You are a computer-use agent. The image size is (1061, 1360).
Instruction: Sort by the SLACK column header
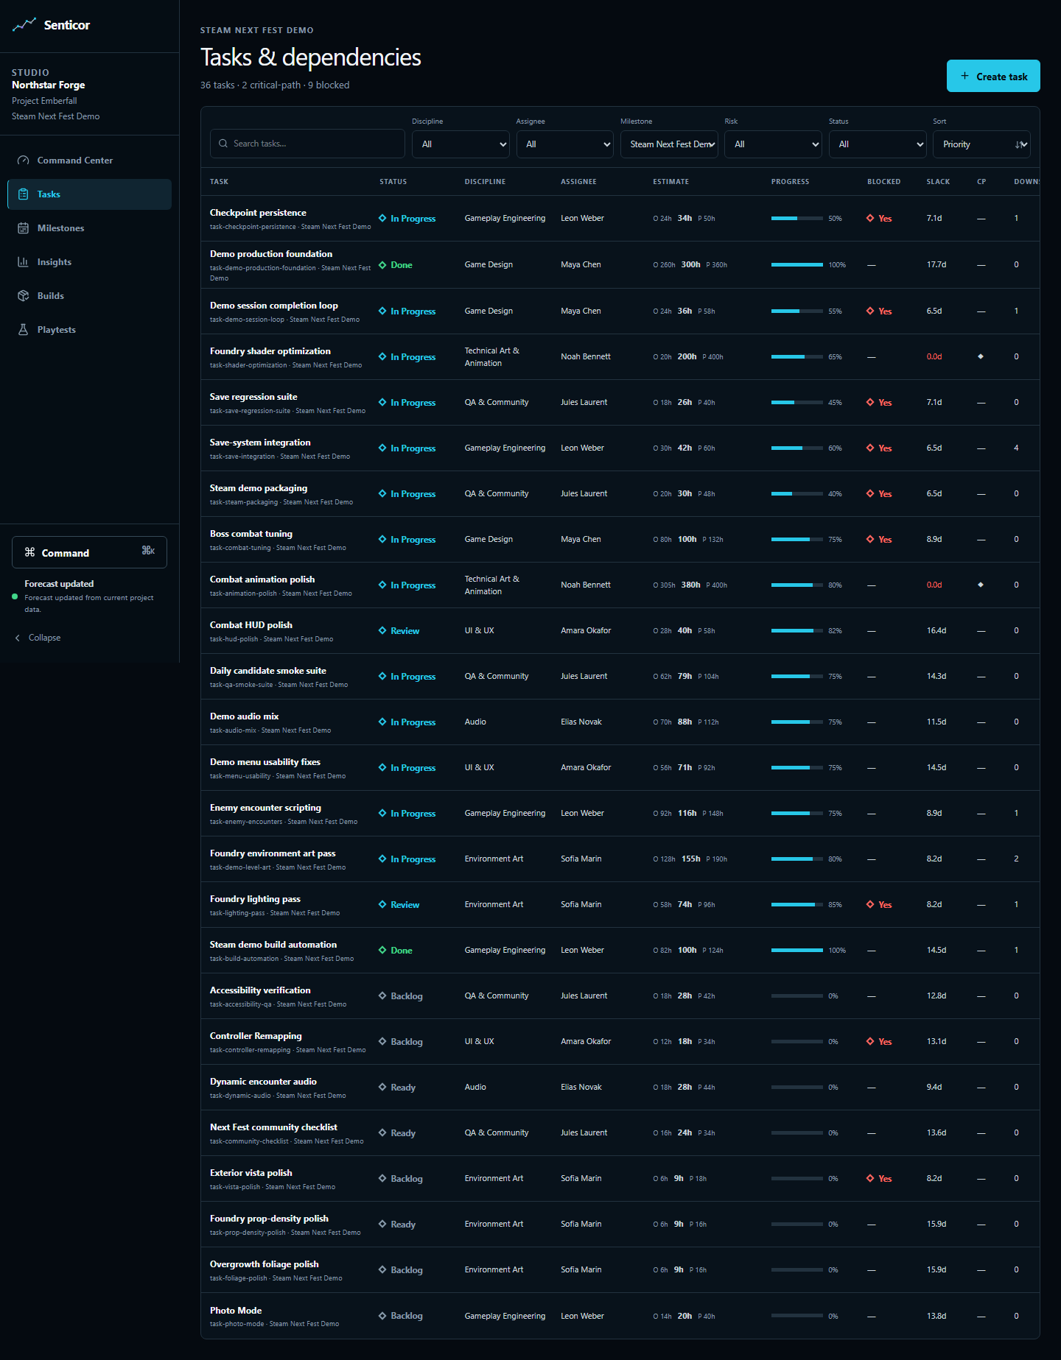tap(938, 182)
